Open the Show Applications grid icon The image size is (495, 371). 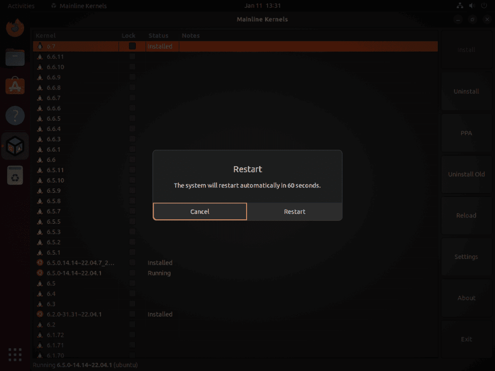(x=15, y=354)
